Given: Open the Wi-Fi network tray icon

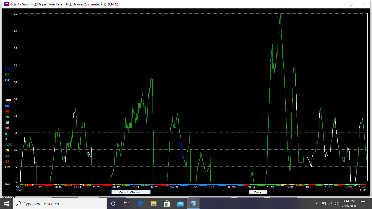Looking at the screenshot, I should point(331,204).
